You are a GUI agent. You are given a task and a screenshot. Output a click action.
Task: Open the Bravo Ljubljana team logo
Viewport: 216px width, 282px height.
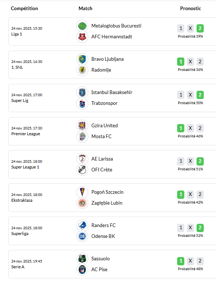pos(82,59)
